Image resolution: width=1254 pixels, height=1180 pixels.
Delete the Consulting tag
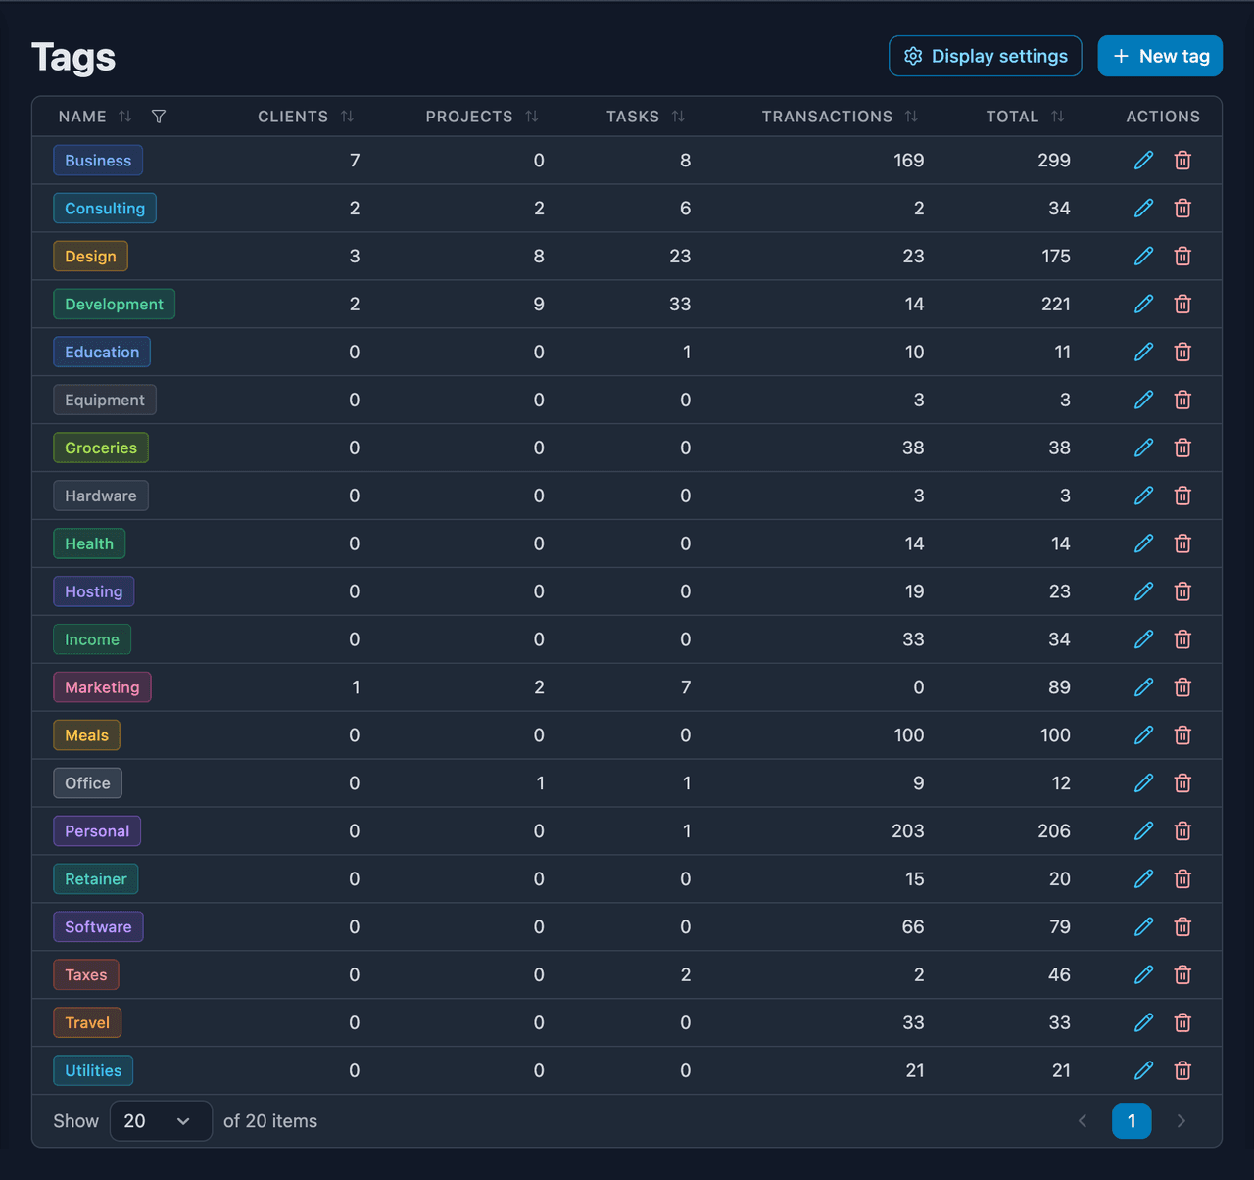coord(1182,209)
